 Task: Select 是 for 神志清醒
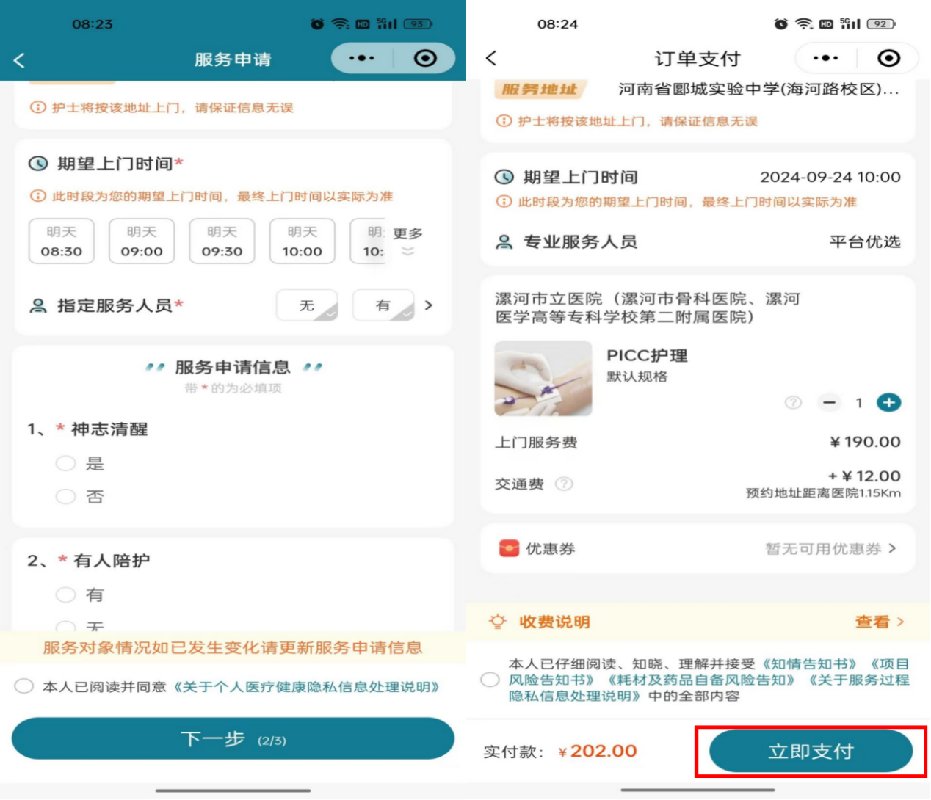click(66, 463)
